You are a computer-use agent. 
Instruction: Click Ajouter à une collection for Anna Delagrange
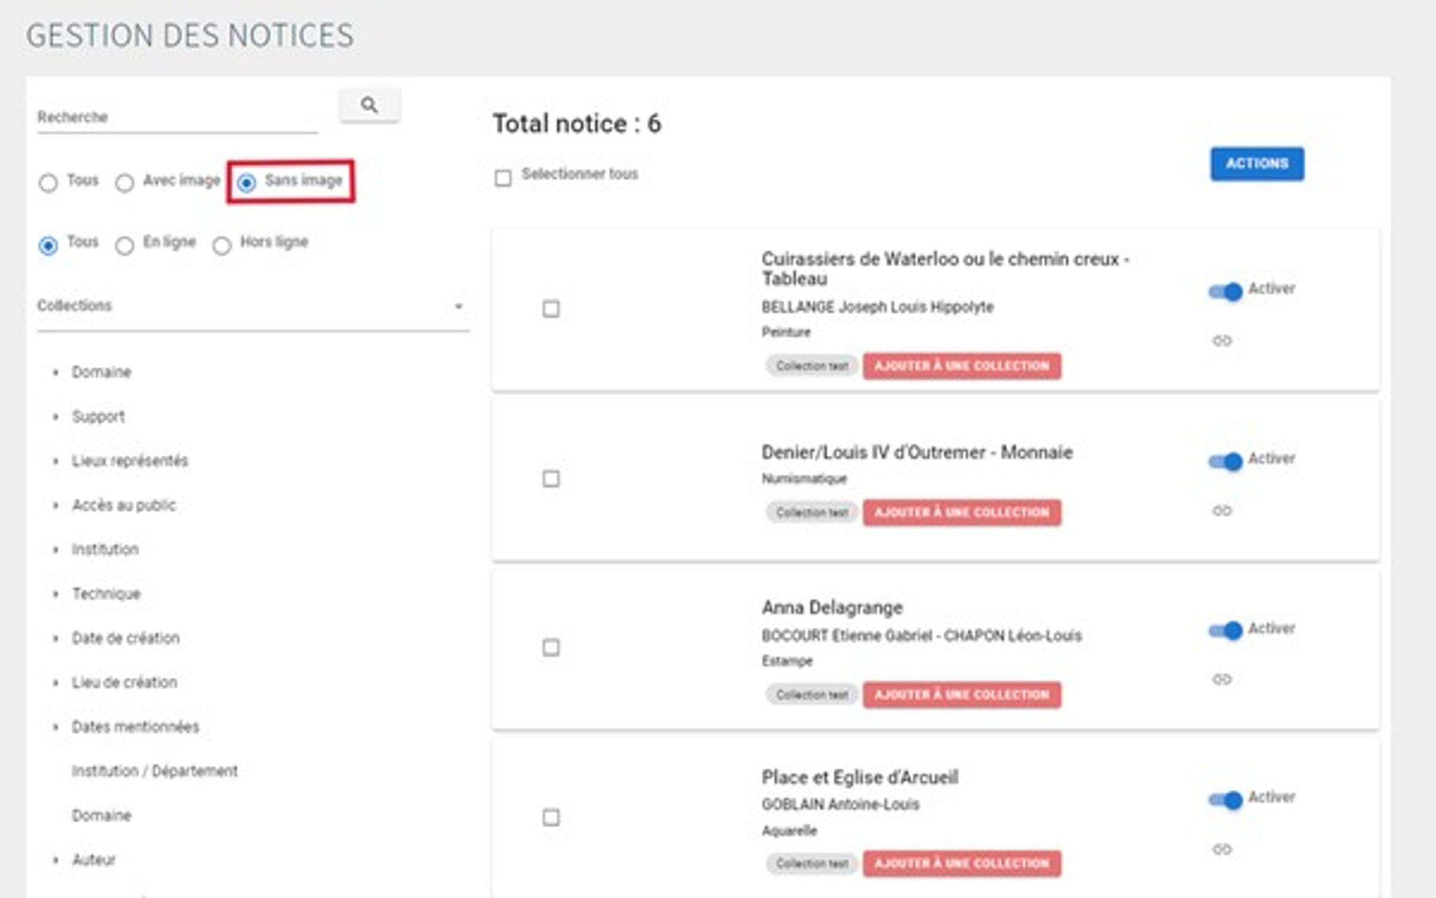[961, 694]
